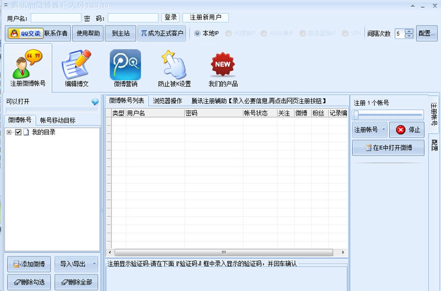Viewport: 441px width, 291px height.
Task: Click the 删除勾选 button
Action: coord(29,282)
